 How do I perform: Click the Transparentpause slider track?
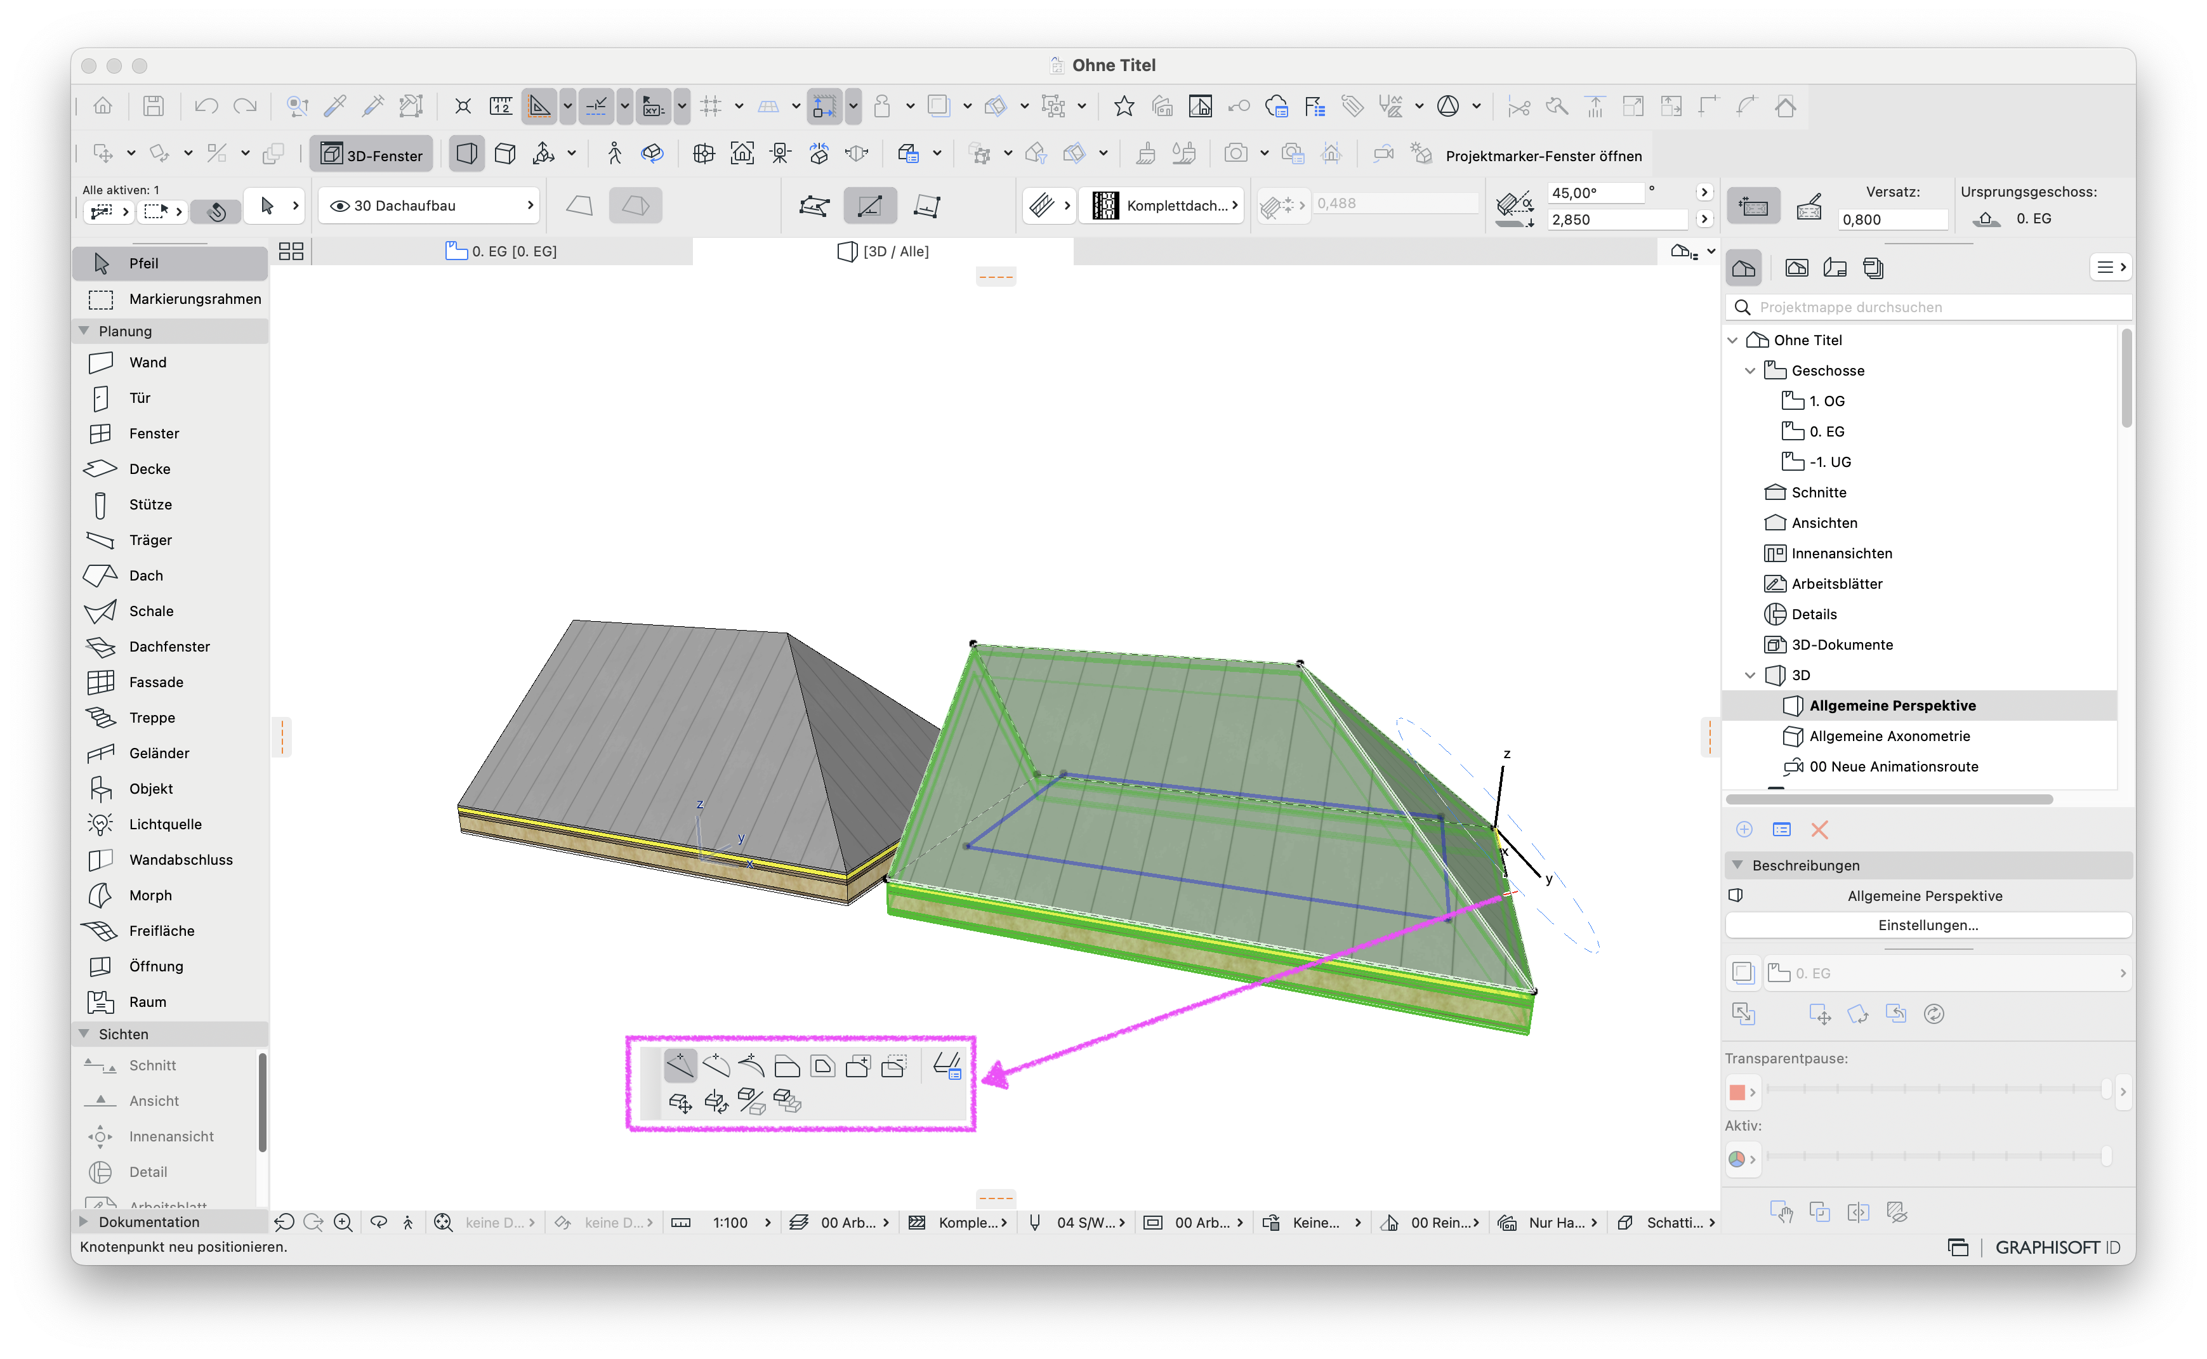tap(1937, 1089)
